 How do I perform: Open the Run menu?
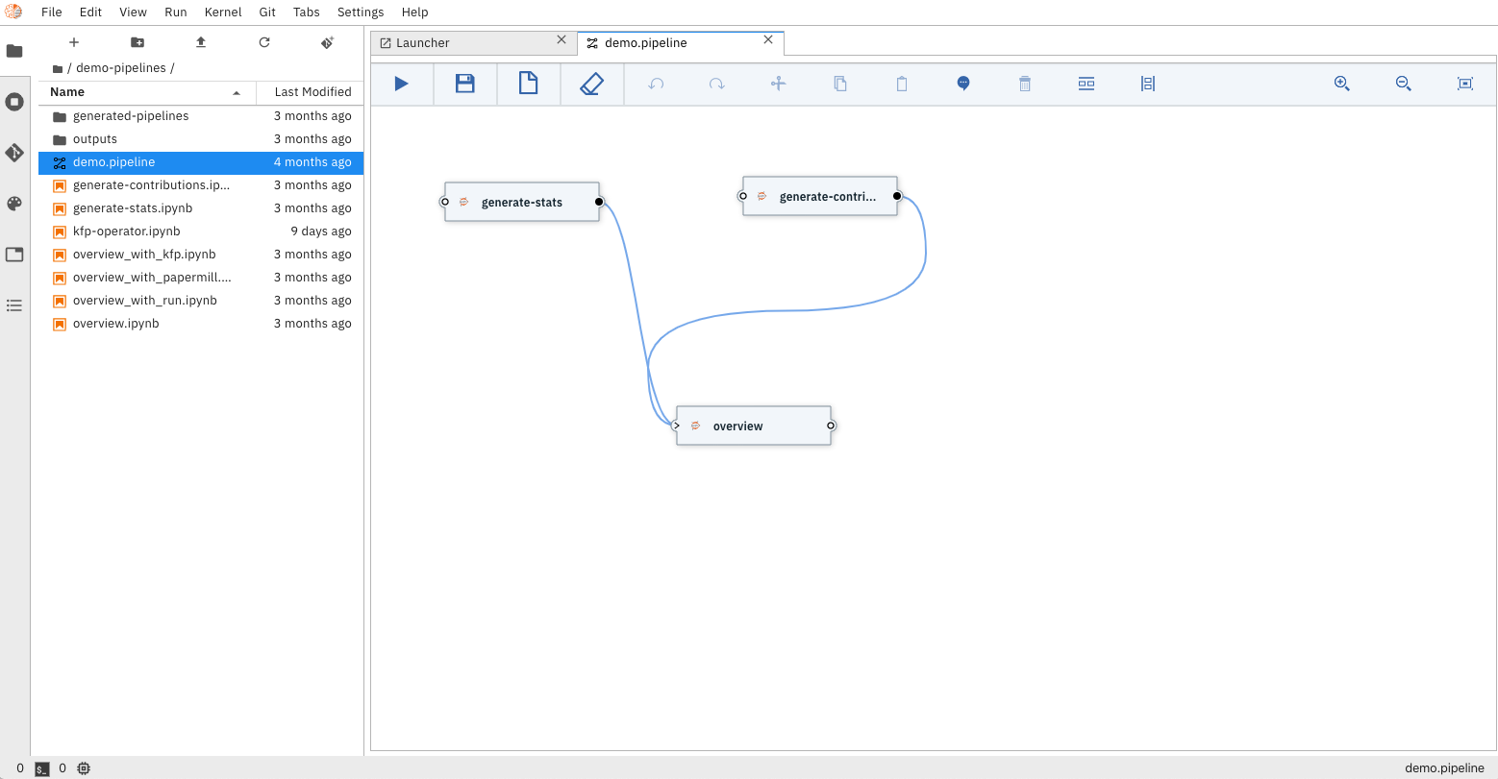click(x=176, y=12)
